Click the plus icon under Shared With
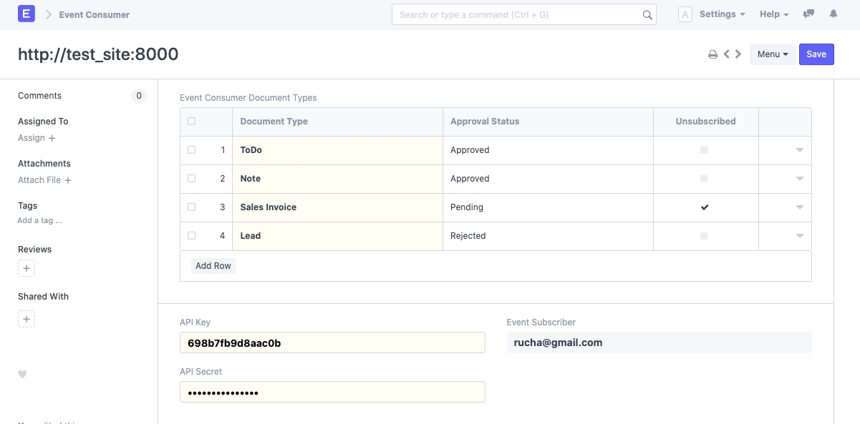This screenshot has height=424, width=860. click(x=26, y=319)
